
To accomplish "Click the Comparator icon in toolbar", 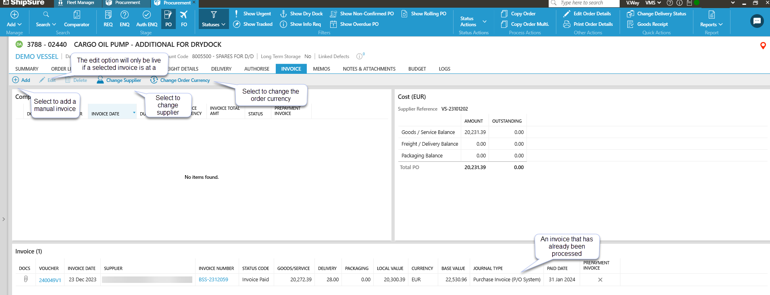I will 77,19.
